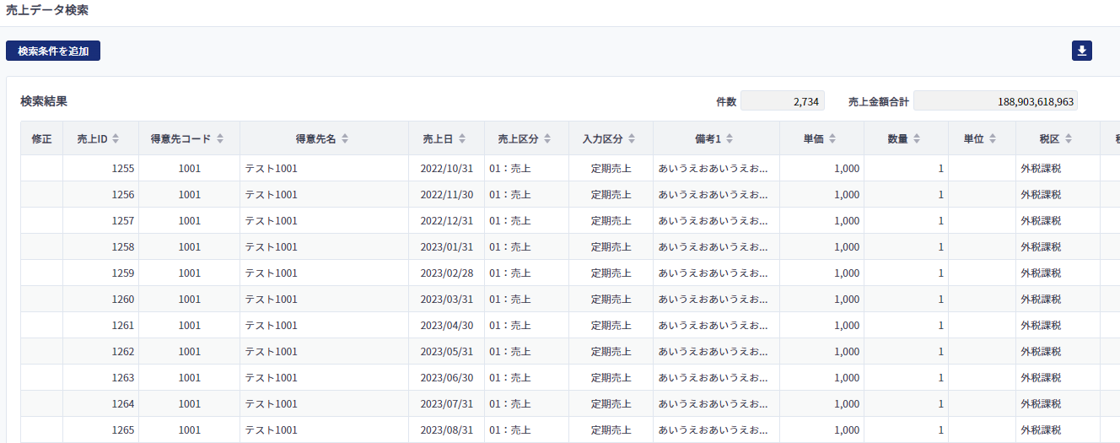Click date 2023/08/31 cell

coord(447,430)
